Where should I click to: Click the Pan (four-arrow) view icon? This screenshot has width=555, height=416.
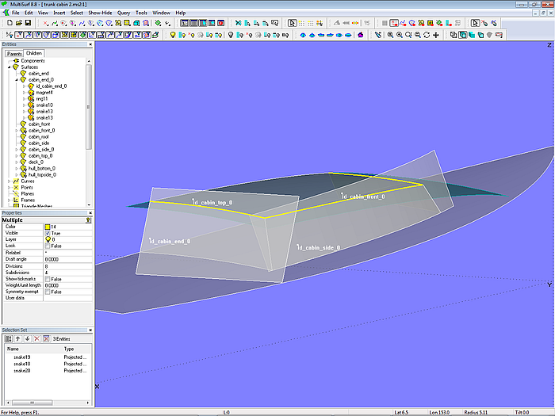tap(436, 35)
